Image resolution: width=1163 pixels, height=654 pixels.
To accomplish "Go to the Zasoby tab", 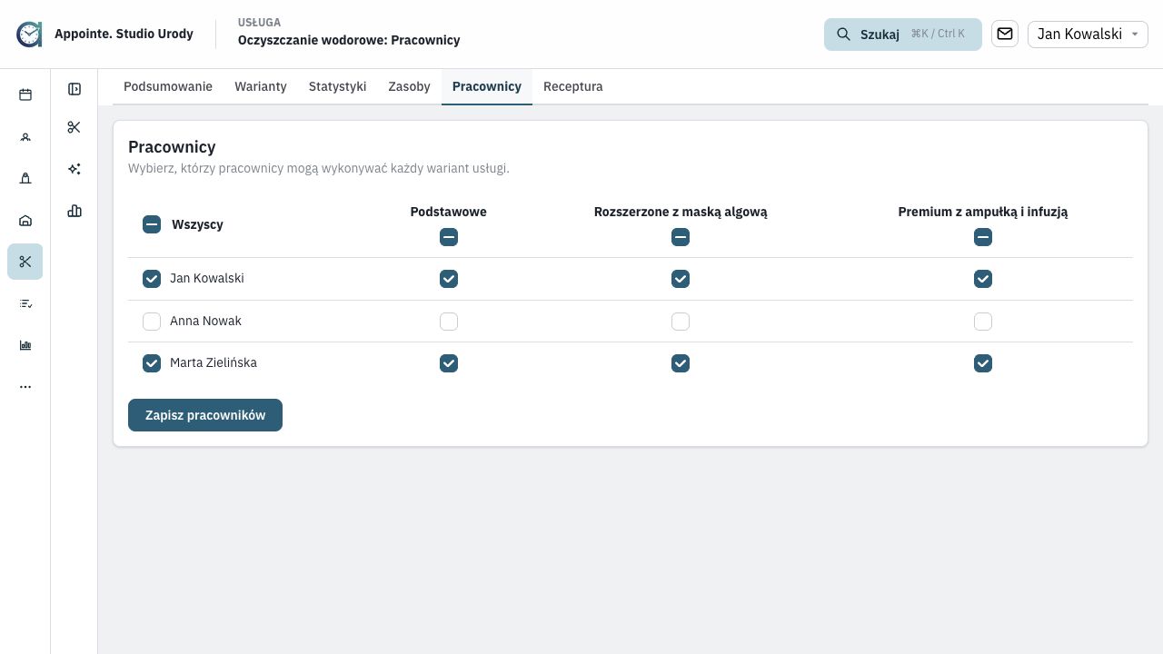I will tap(409, 86).
